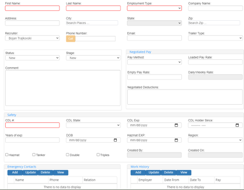Click the Date From column header
Screen dimensions: 244x190
176,180
